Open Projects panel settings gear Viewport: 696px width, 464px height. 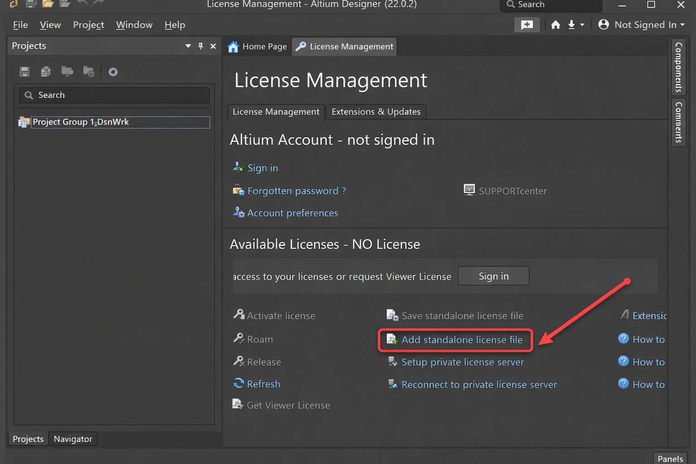[113, 72]
